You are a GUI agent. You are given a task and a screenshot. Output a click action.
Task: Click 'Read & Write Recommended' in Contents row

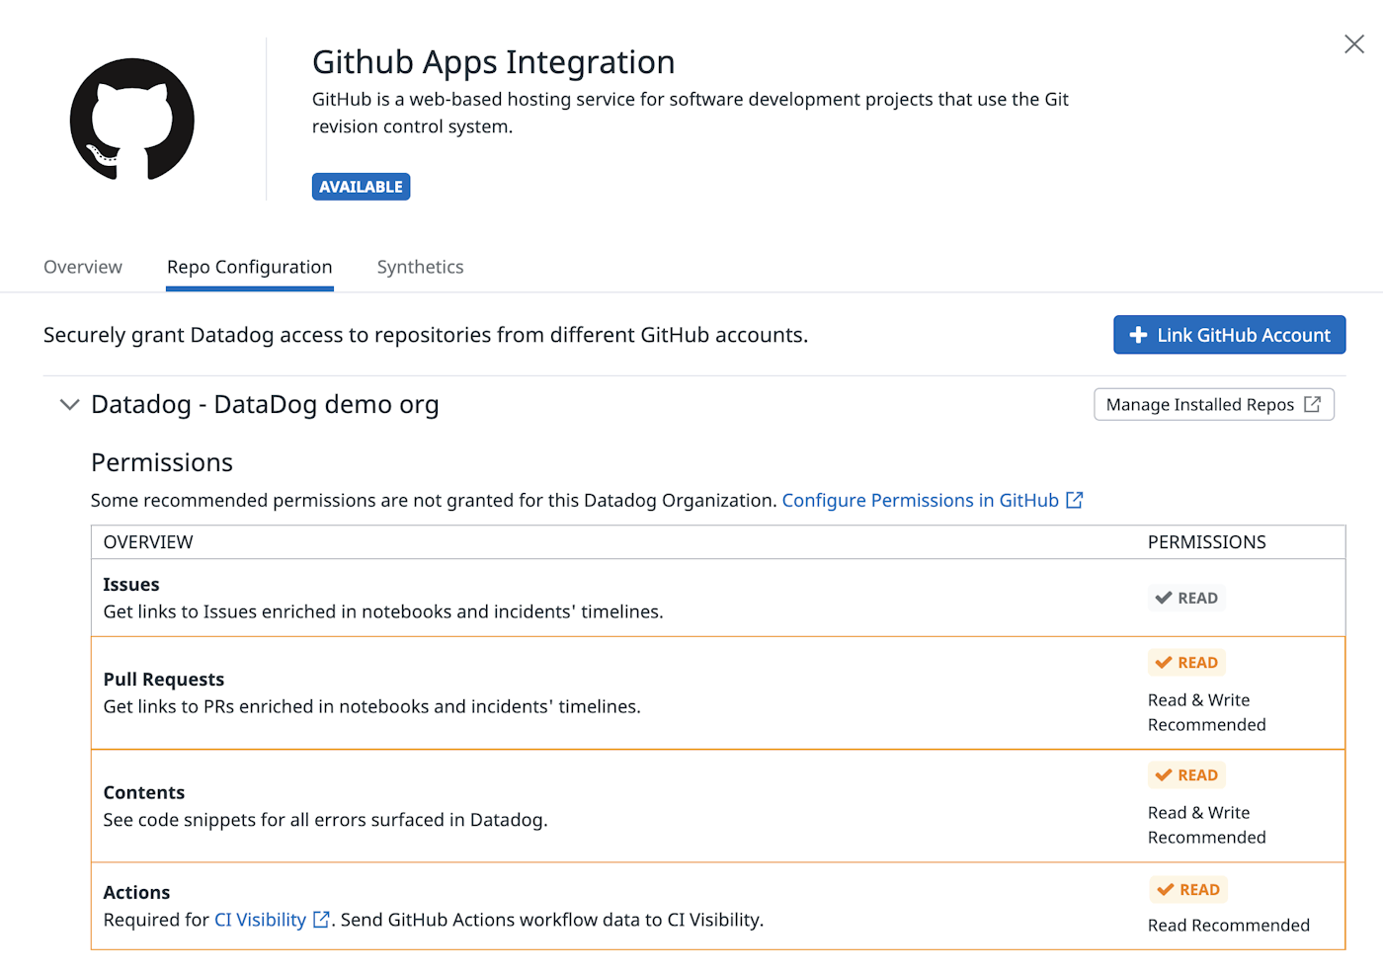tap(1206, 825)
